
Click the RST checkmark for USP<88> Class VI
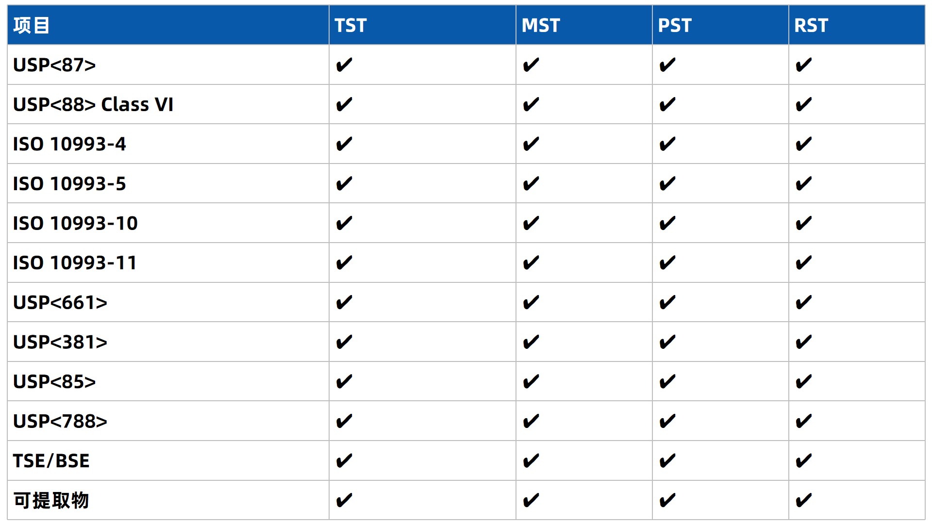(804, 105)
